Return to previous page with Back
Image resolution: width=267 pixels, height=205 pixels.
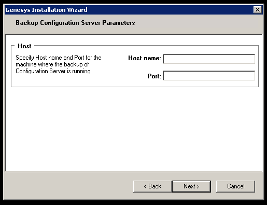152,186
